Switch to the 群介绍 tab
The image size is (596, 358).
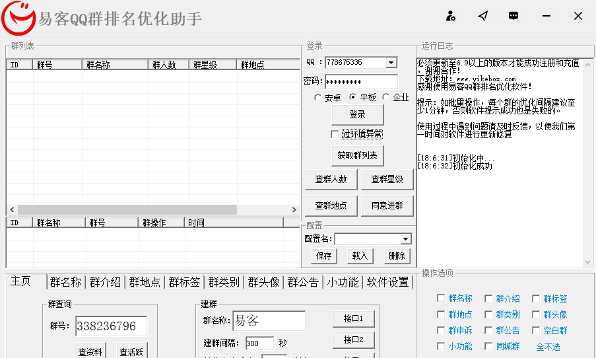tap(106, 282)
